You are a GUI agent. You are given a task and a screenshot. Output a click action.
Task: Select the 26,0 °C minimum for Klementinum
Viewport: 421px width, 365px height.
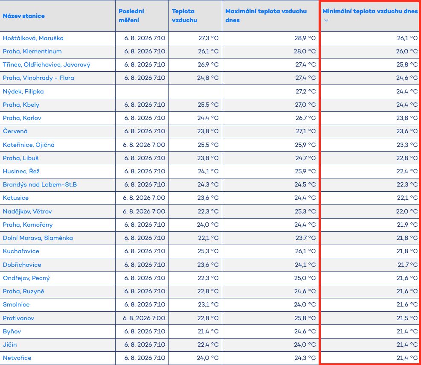[407, 51]
